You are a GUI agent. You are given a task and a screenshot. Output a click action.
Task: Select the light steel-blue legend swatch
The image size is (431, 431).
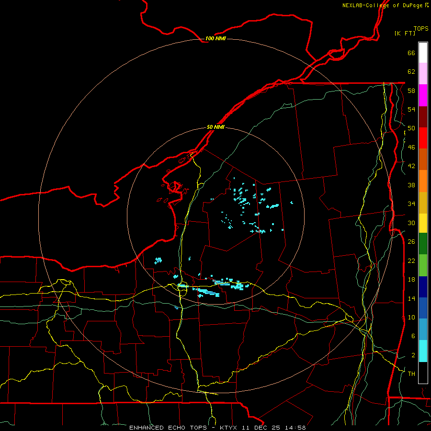[423, 329]
